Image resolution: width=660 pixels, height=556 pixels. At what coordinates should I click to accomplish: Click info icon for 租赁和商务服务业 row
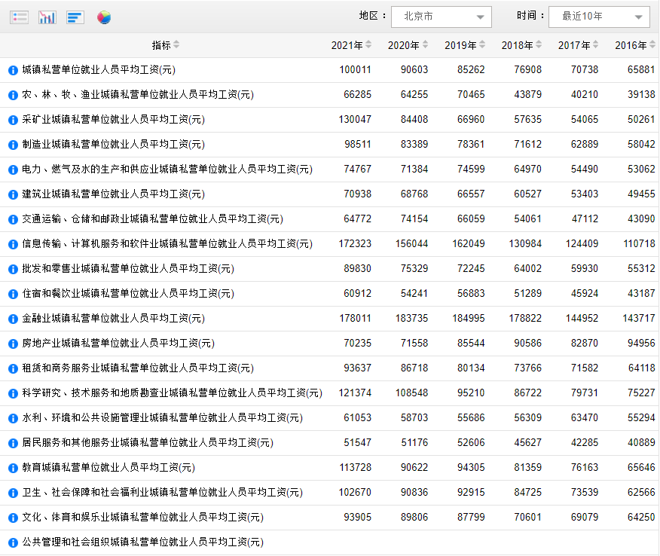point(13,368)
